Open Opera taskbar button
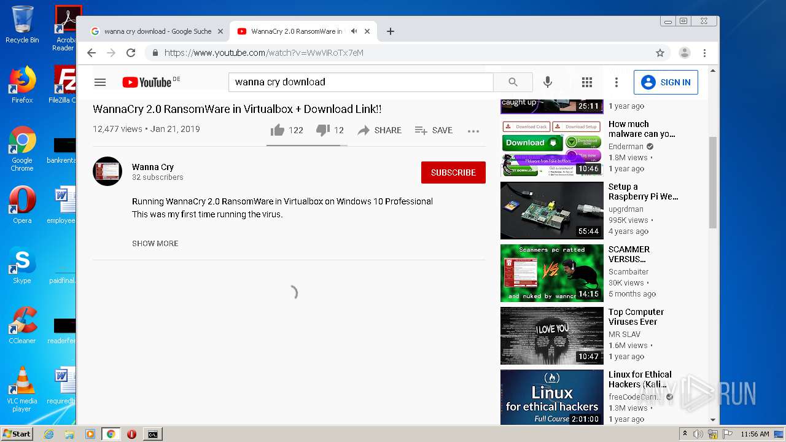Screen dimensions: 786x442 (x=131, y=434)
